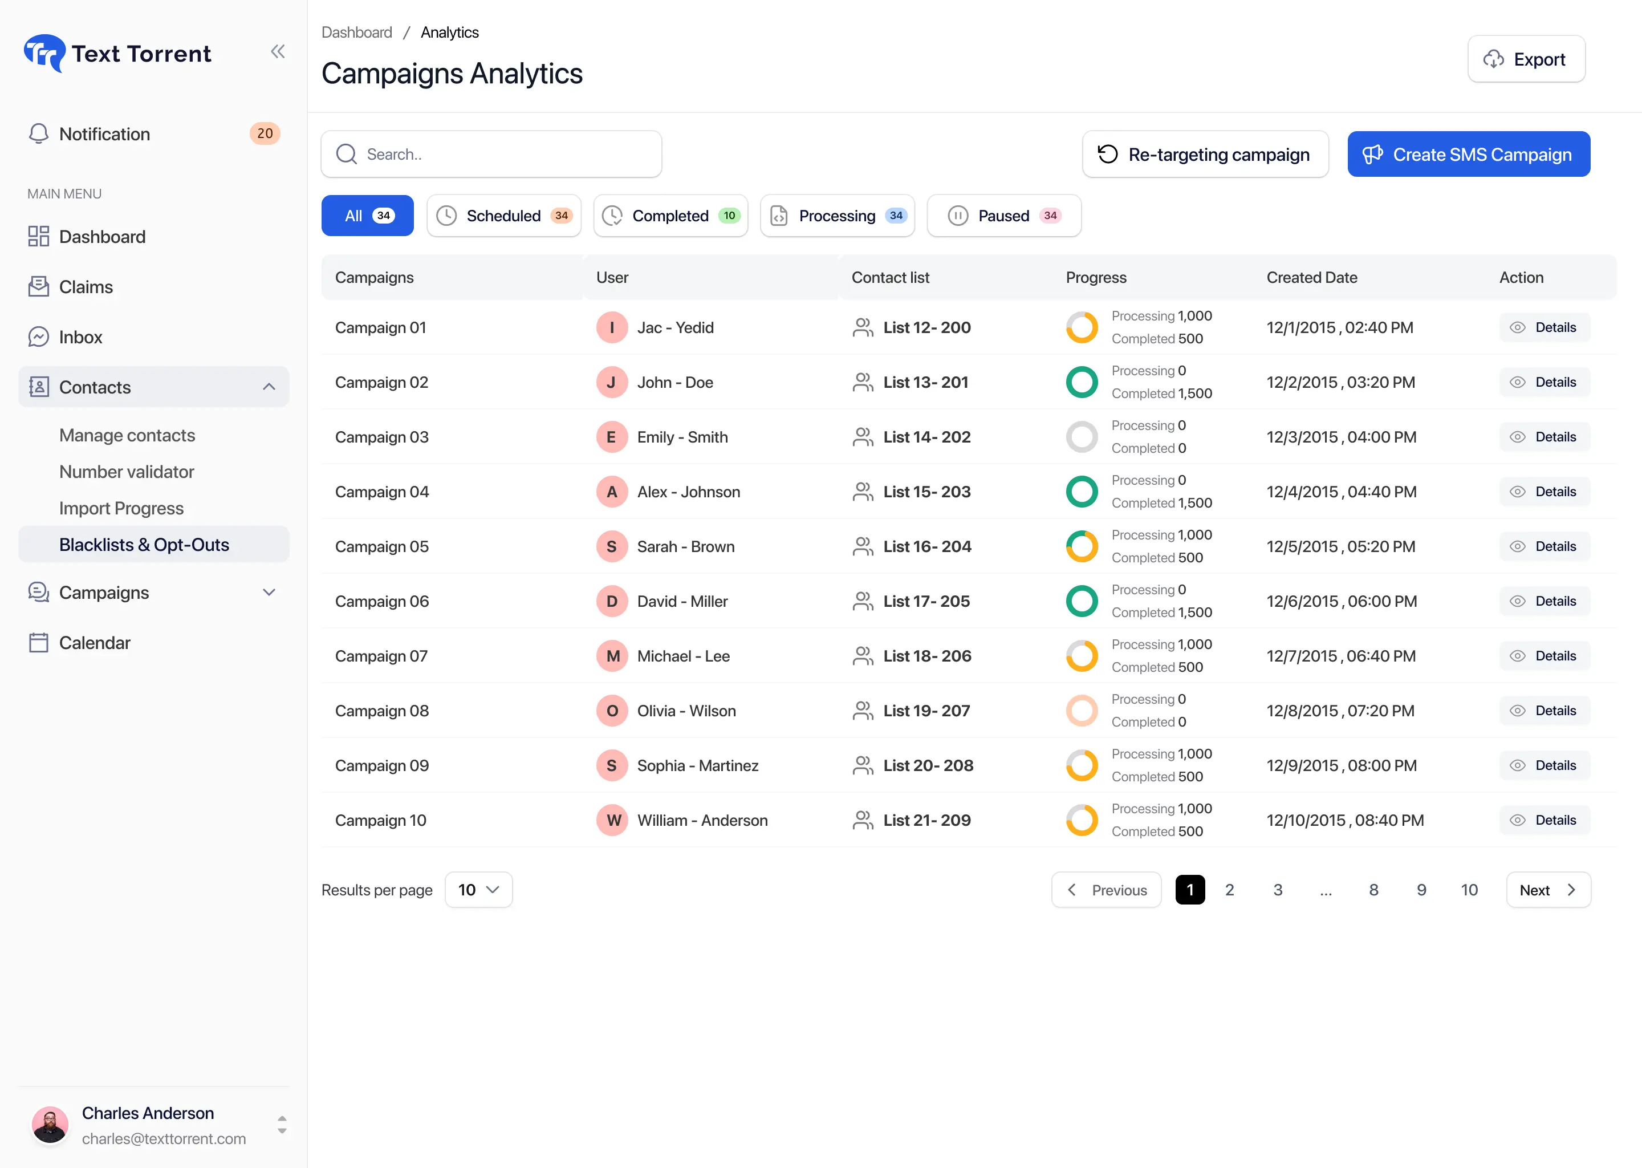Click the Text Torrent logo icon
The width and height of the screenshot is (1642, 1168).
[x=44, y=53]
